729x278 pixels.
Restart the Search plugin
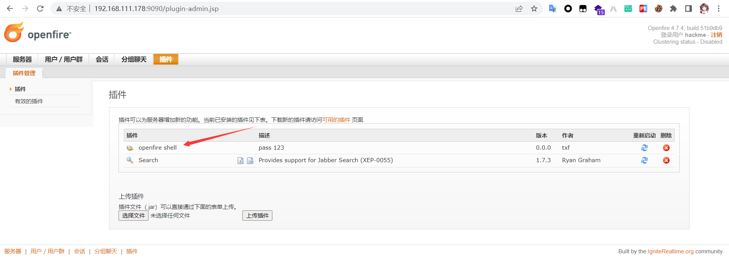pyautogui.click(x=644, y=160)
